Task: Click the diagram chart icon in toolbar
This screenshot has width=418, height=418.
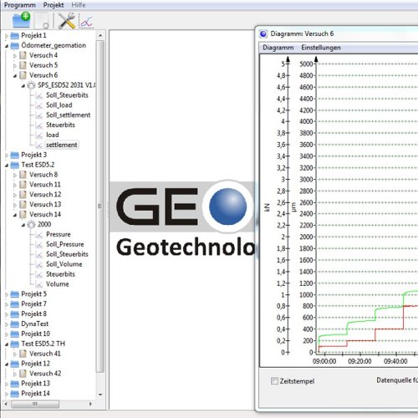Action: click(86, 22)
